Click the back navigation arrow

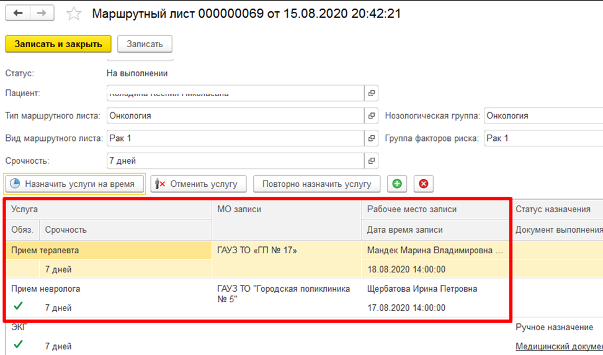[x=18, y=14]
